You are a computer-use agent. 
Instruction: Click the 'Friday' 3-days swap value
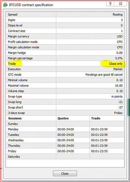(x=118, y=113)
